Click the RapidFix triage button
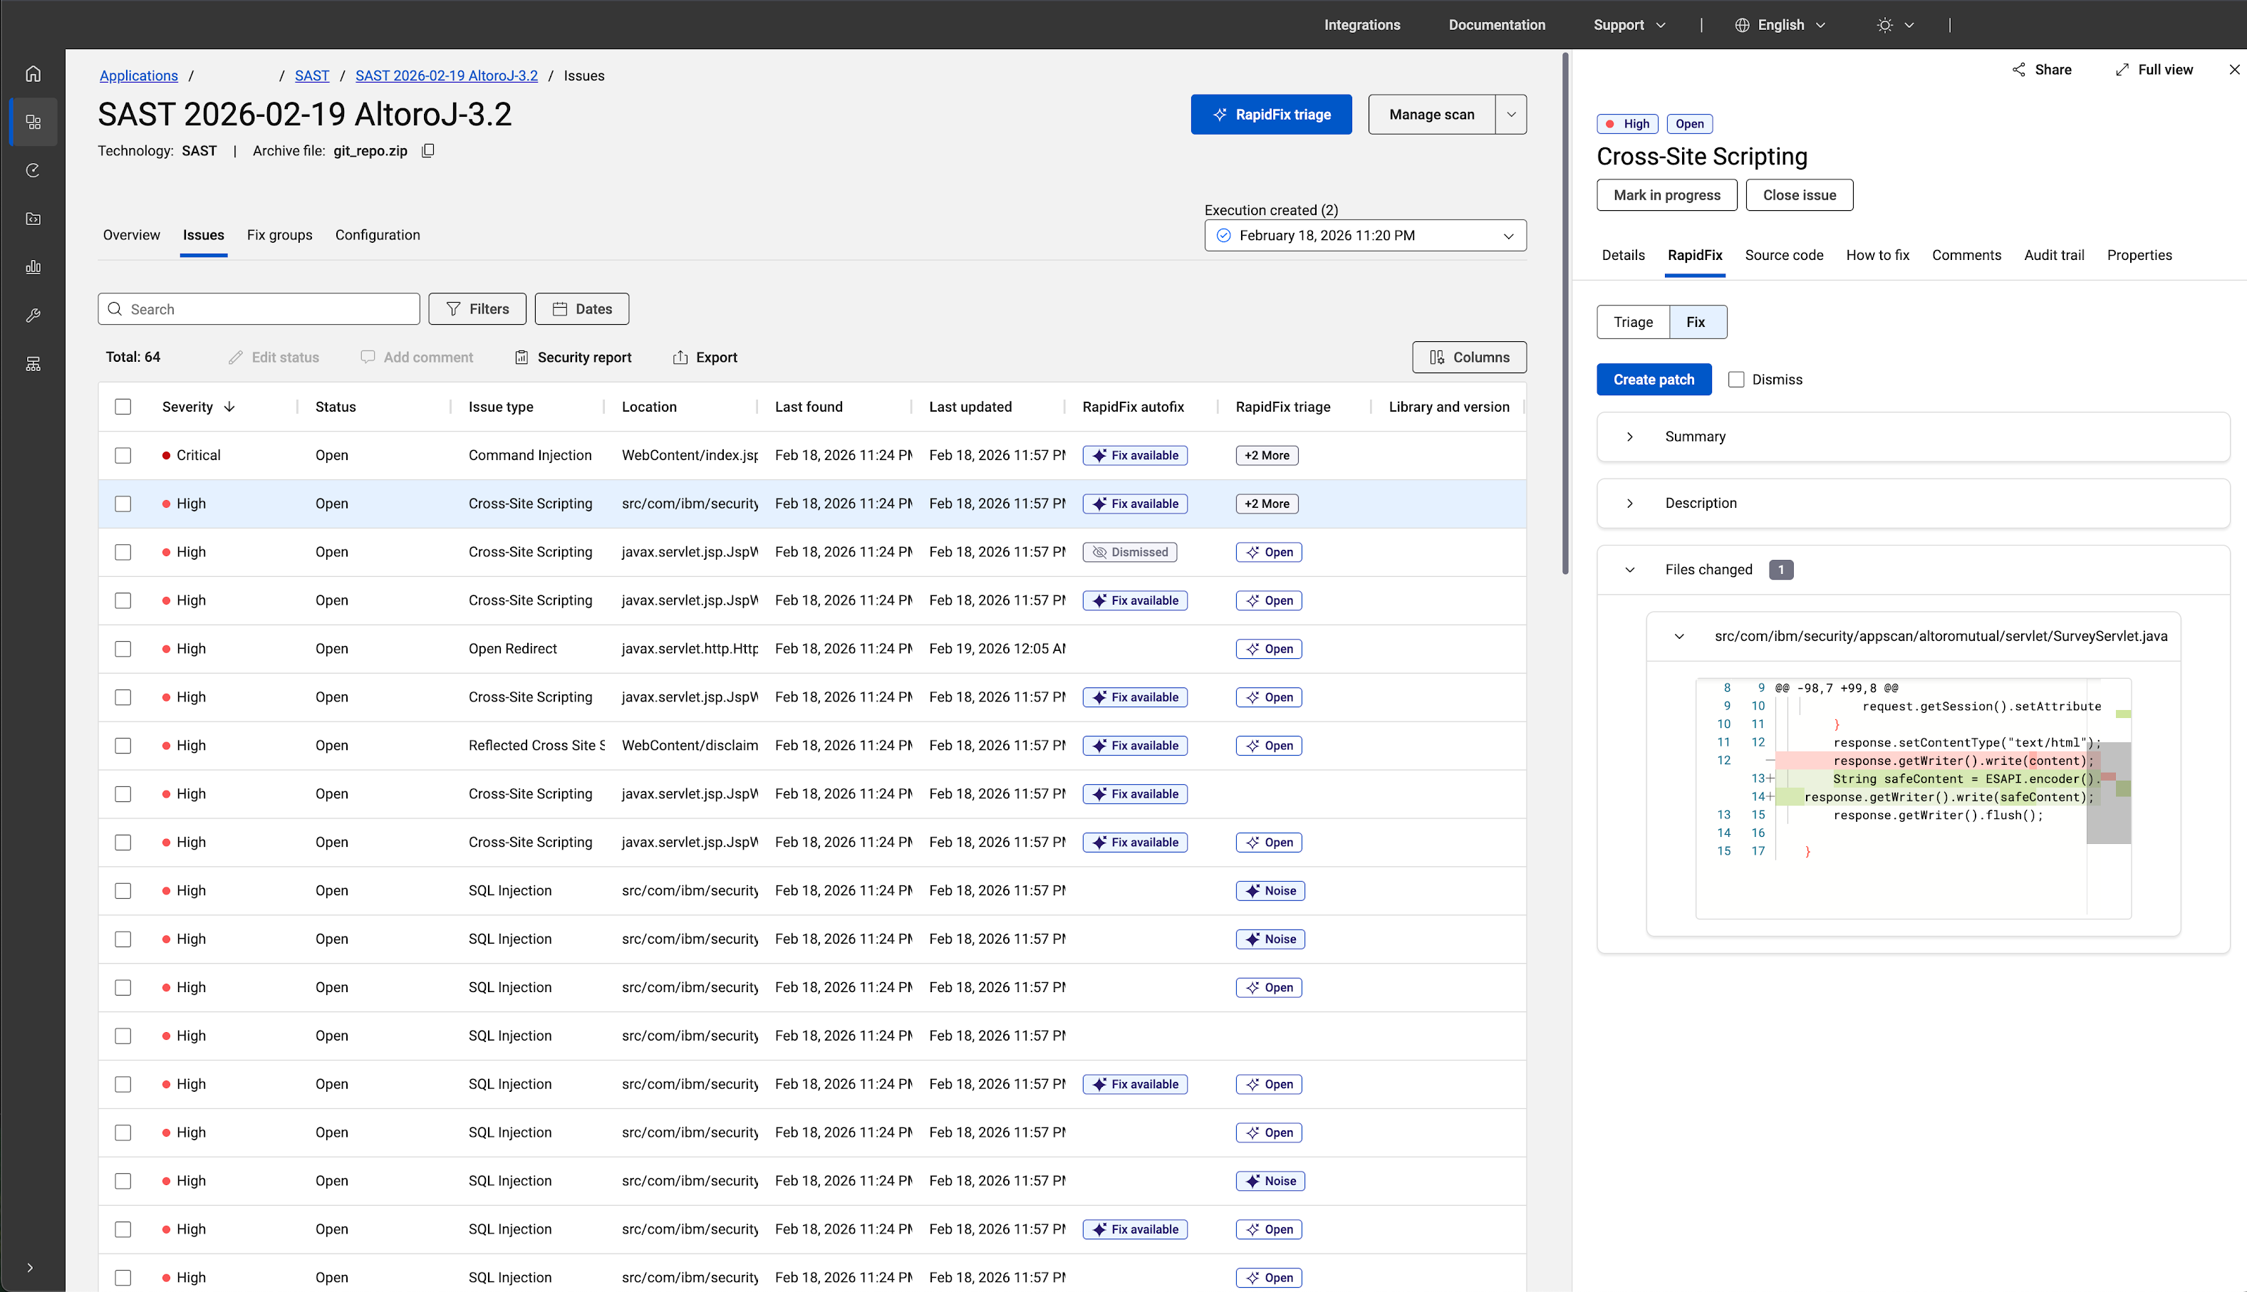The image size is (2247, 1292). 1271,115
